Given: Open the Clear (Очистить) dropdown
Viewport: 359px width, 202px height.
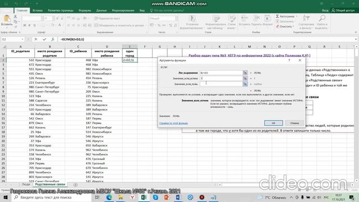Looking at the screenshot, I should coord(293,26).
